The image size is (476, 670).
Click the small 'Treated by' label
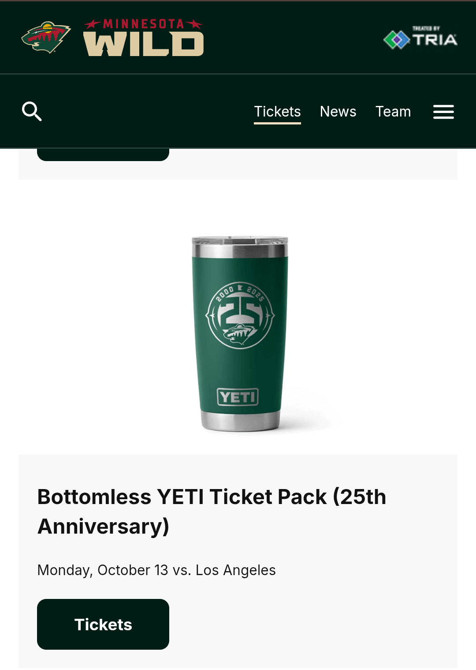pos(426,28)
